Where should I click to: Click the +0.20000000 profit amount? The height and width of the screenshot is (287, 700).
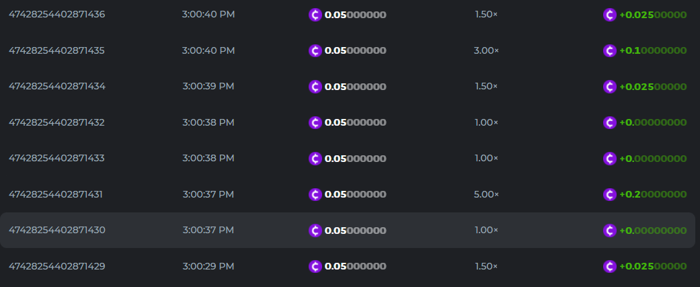(x=652, y=194)
